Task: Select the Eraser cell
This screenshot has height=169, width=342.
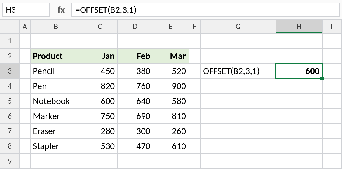Action: [56, 131]
